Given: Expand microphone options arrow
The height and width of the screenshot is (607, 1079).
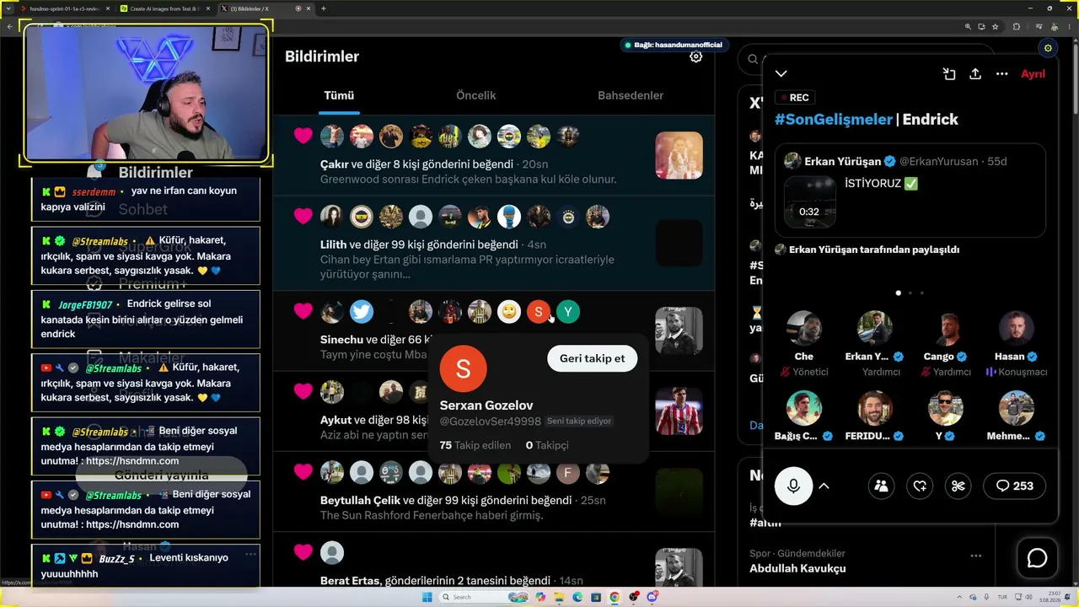Looking at the screenshot, I should pyautogui.click(x=824, y=486).
